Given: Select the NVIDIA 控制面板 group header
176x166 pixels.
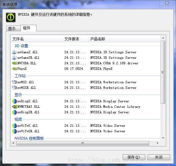Looking at the screenshot, I should point(29,138).
